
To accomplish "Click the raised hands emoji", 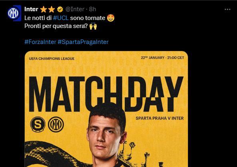I will point(93,26).
